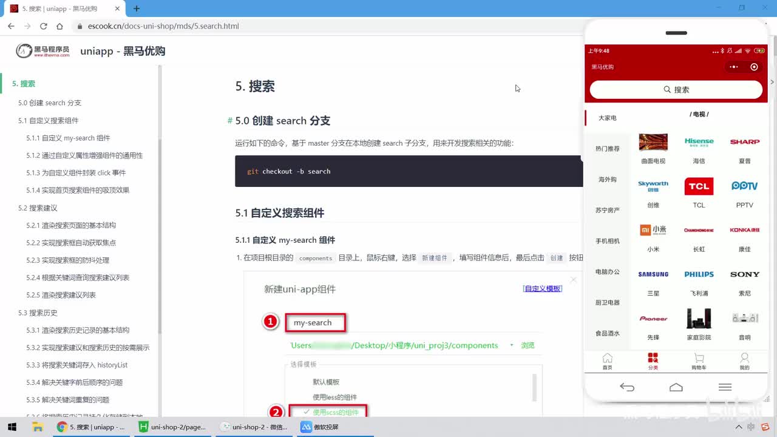Tap the PHILIPS 飞利浦 brand icon
The image size is (777, 437).
(699, 274)
